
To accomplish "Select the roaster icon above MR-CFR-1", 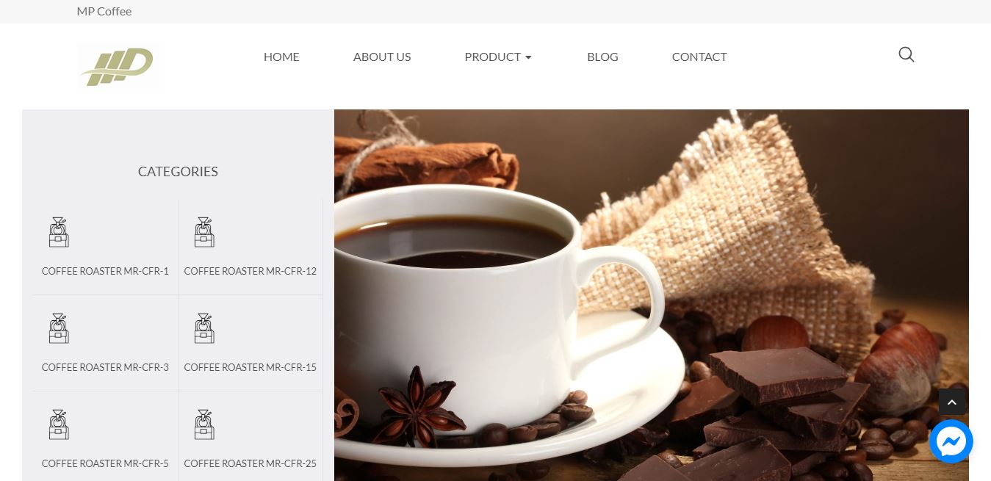I will 59,232.
